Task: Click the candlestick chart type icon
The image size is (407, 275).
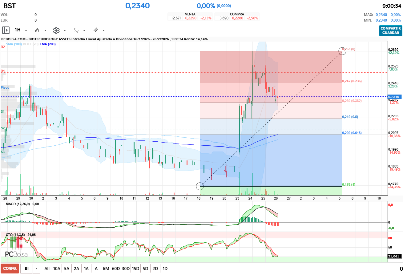Action: 37,30
